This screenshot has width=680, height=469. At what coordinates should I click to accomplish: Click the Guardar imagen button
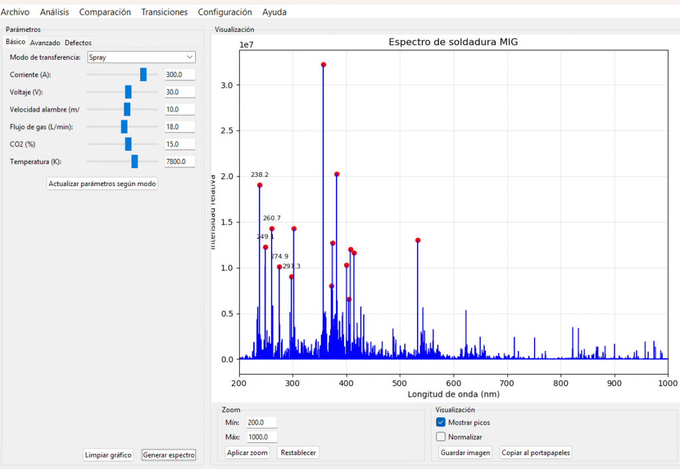pos(466,452)
